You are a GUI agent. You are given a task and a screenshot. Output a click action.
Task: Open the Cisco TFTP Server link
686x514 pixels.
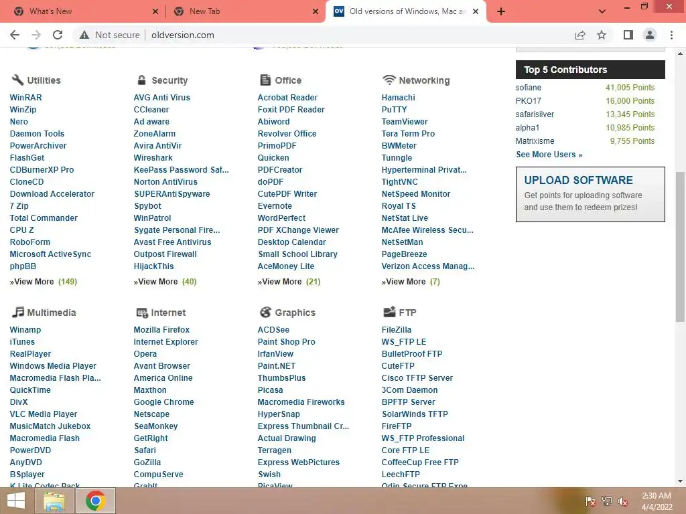click(x=417, y=378)
